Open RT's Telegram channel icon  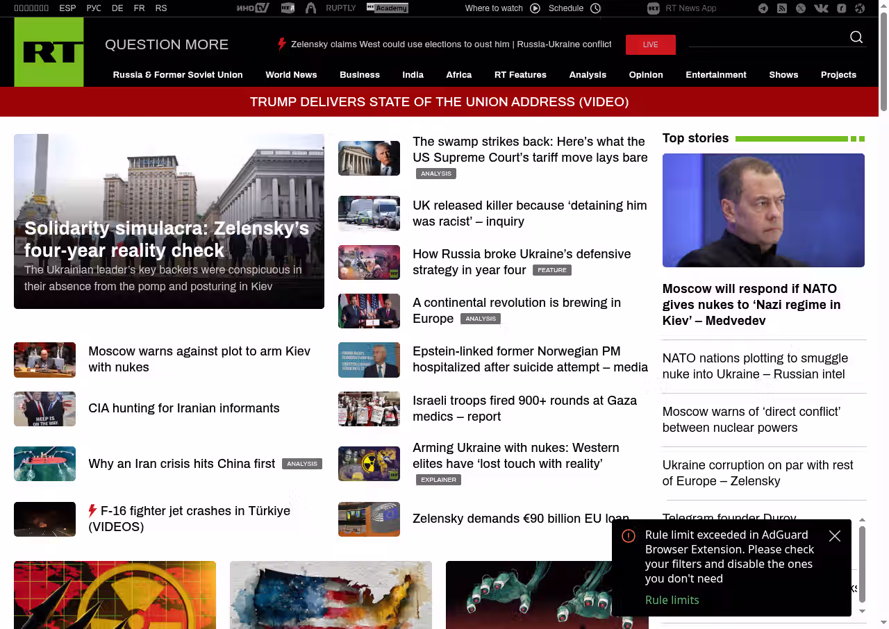(763, 8)
